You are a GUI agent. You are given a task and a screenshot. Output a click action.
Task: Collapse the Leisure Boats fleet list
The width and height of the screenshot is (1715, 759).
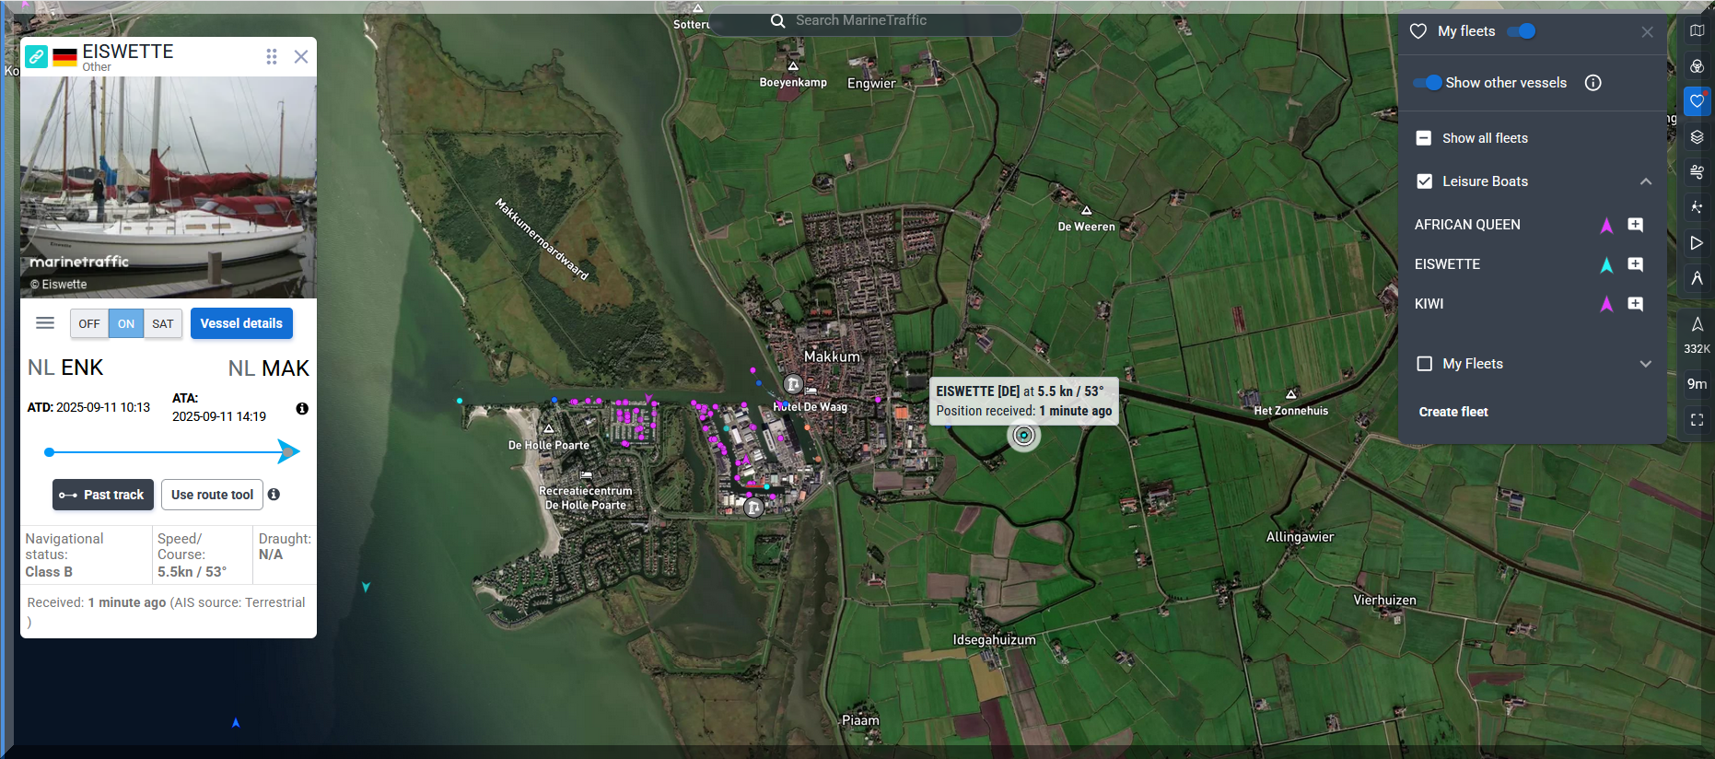coord(1645,181)
